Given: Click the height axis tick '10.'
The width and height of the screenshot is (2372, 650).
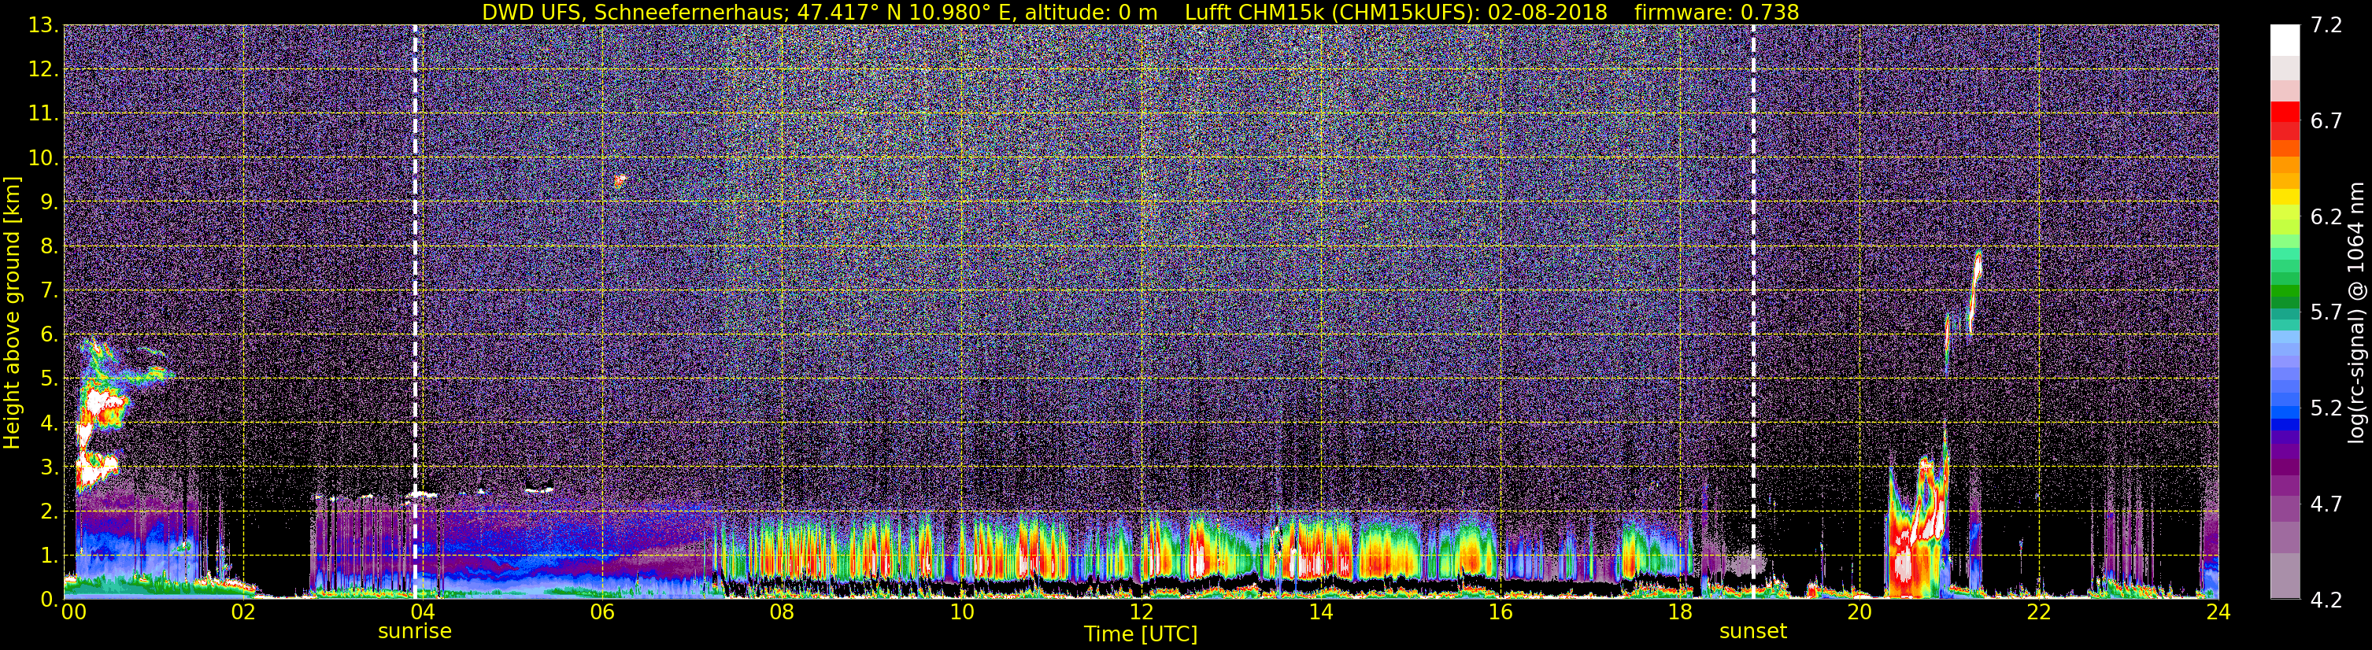Looking at the screenshot, I should point(43,157).
